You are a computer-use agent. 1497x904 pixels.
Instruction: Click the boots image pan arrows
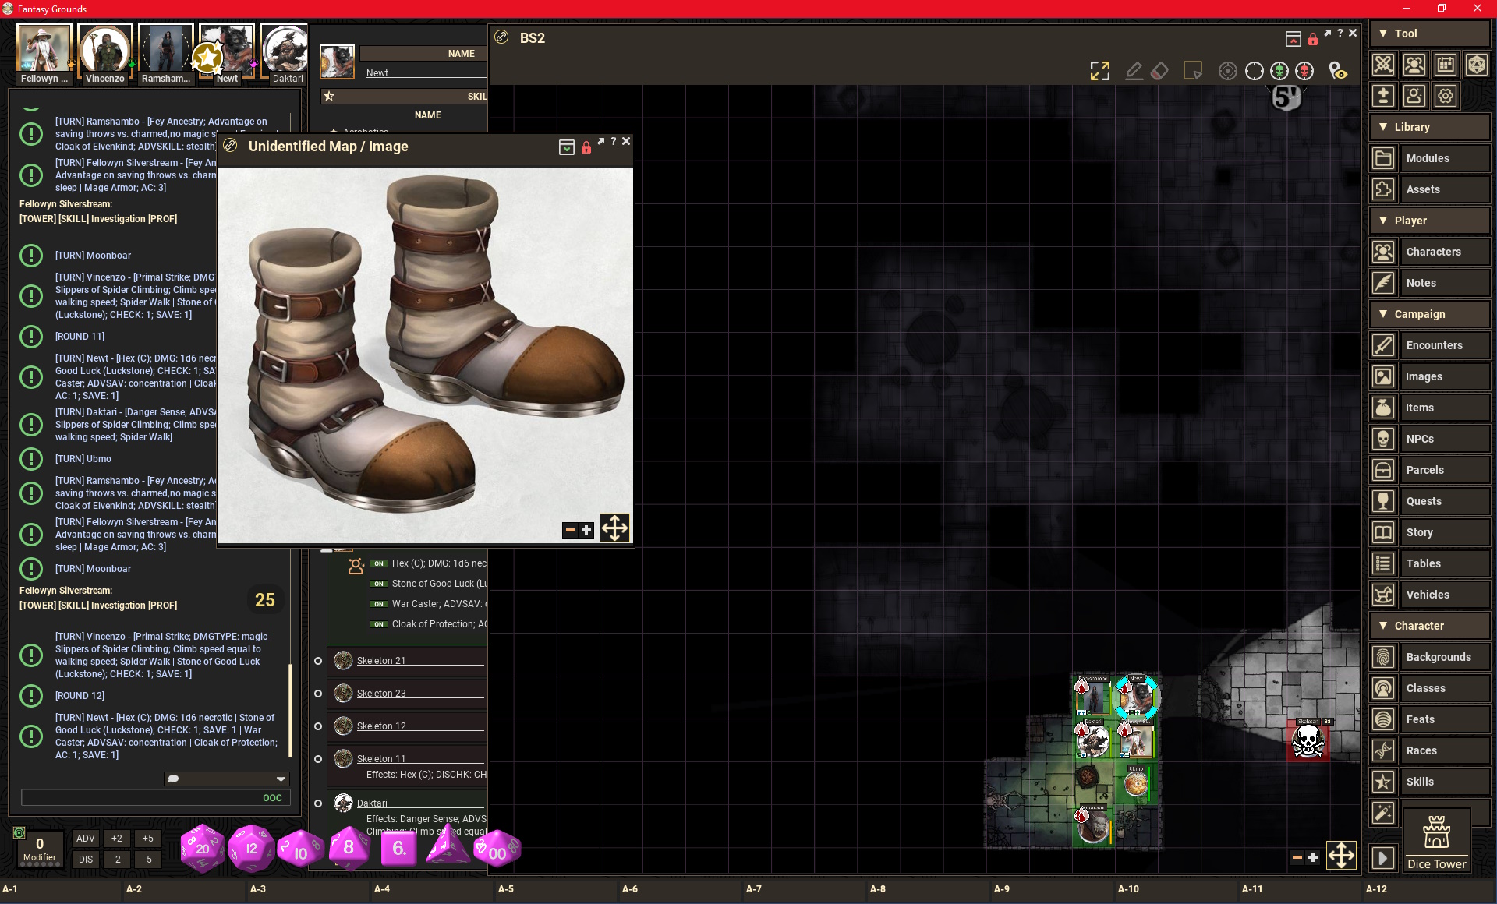tap(614, 528)
